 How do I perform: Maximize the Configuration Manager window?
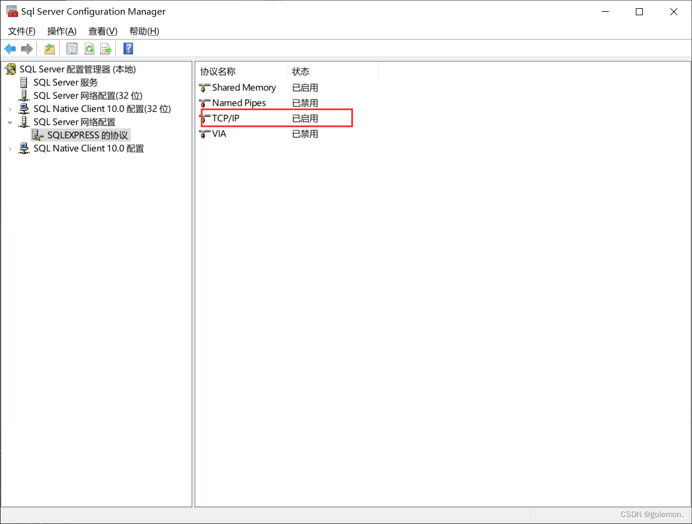[639, 12]
